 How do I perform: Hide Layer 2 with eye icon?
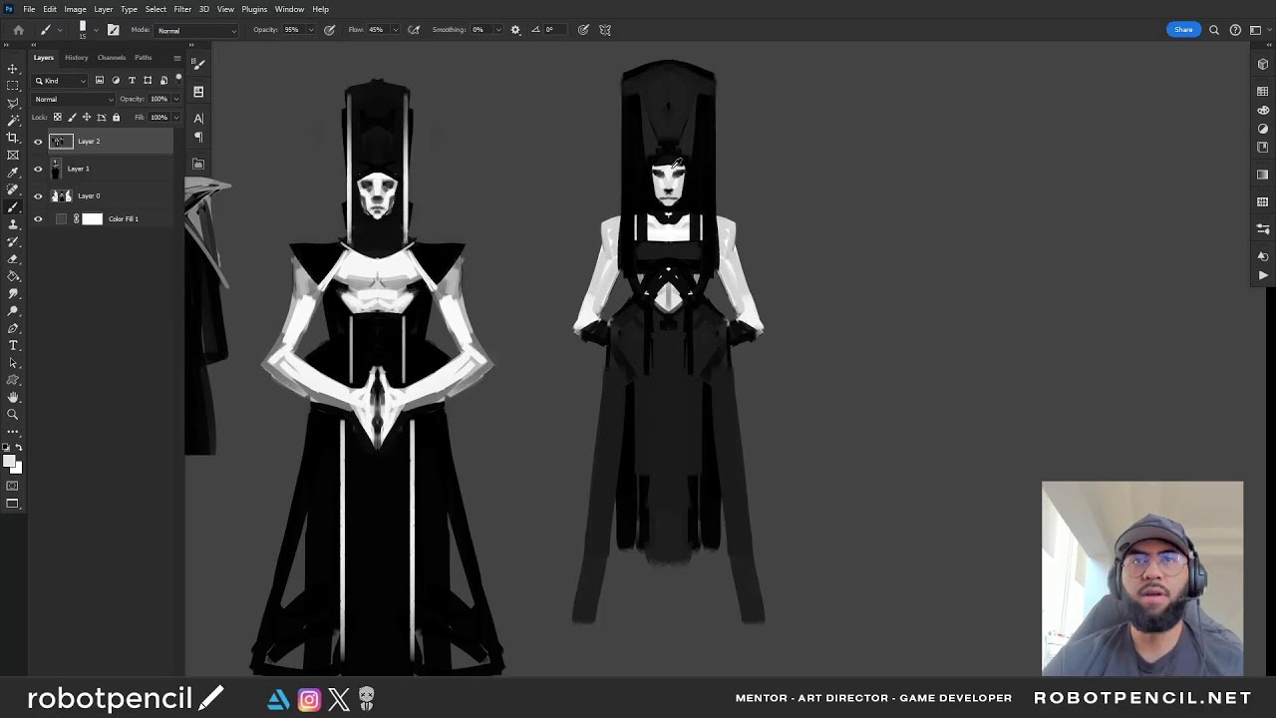pos(38,142)
